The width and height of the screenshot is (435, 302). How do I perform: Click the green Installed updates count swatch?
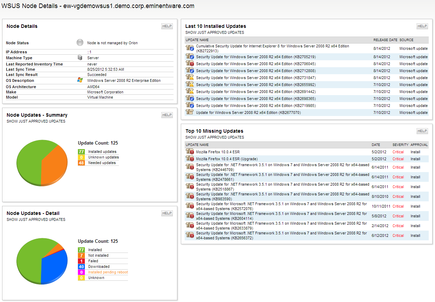coord(81,152)
